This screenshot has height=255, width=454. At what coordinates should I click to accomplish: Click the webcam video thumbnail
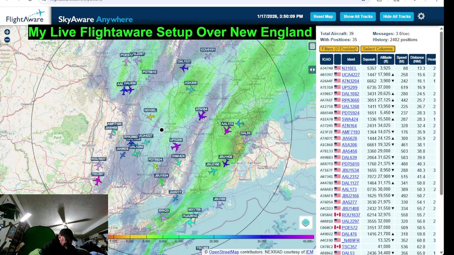coord(54,225)
